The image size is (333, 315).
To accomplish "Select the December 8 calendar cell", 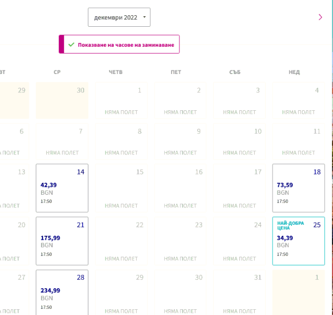I will pyautogui.click(x=121, y=142).
